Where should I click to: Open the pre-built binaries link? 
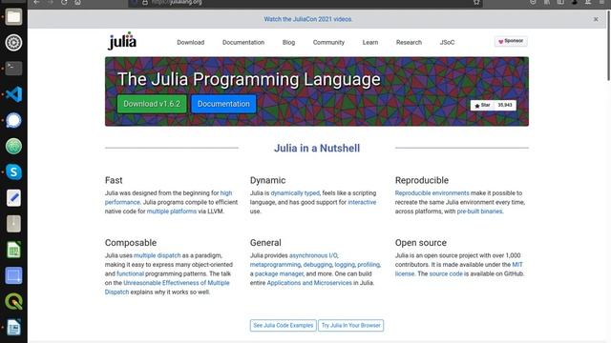point(479,212)
